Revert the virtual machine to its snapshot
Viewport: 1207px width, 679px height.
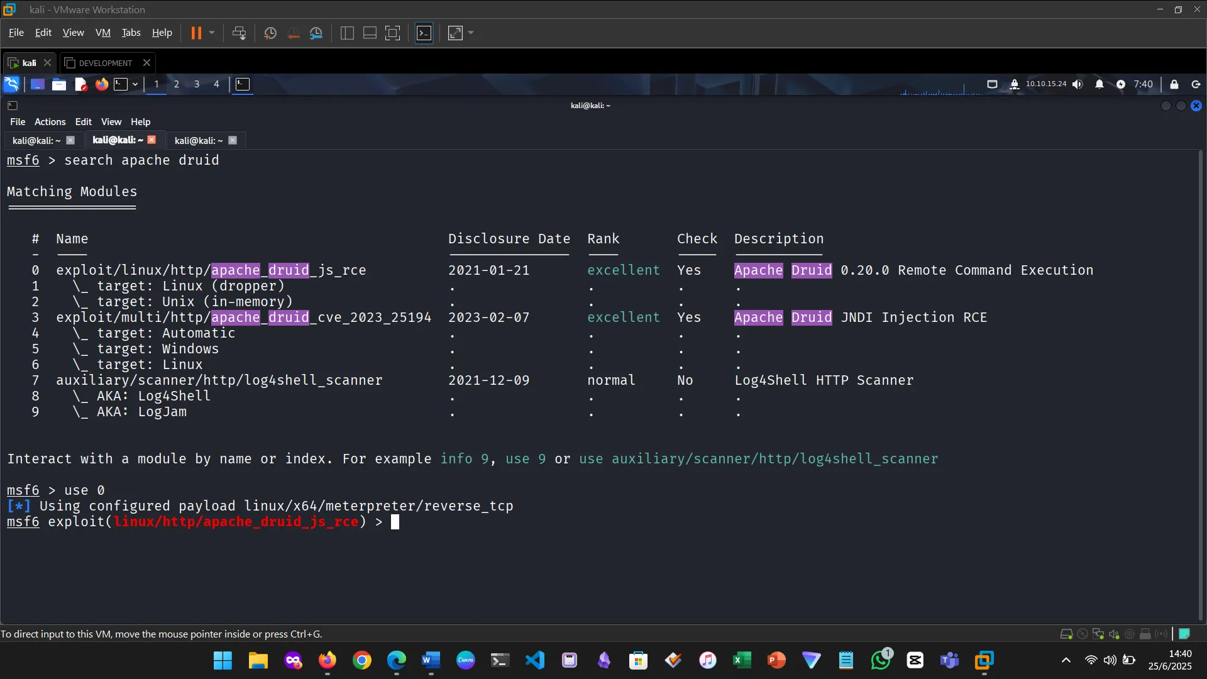tap(294, 33)
